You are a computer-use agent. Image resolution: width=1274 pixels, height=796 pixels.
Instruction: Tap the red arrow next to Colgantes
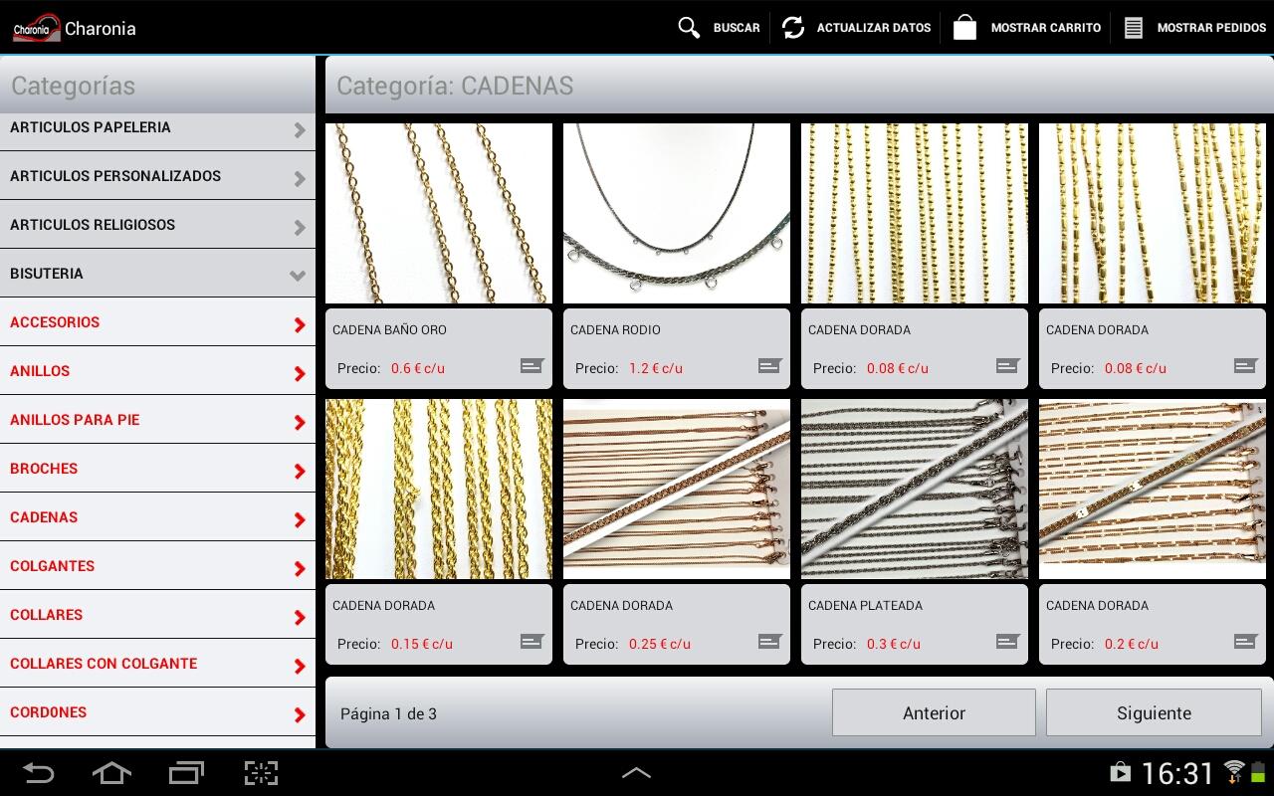[x=300, y=568]
